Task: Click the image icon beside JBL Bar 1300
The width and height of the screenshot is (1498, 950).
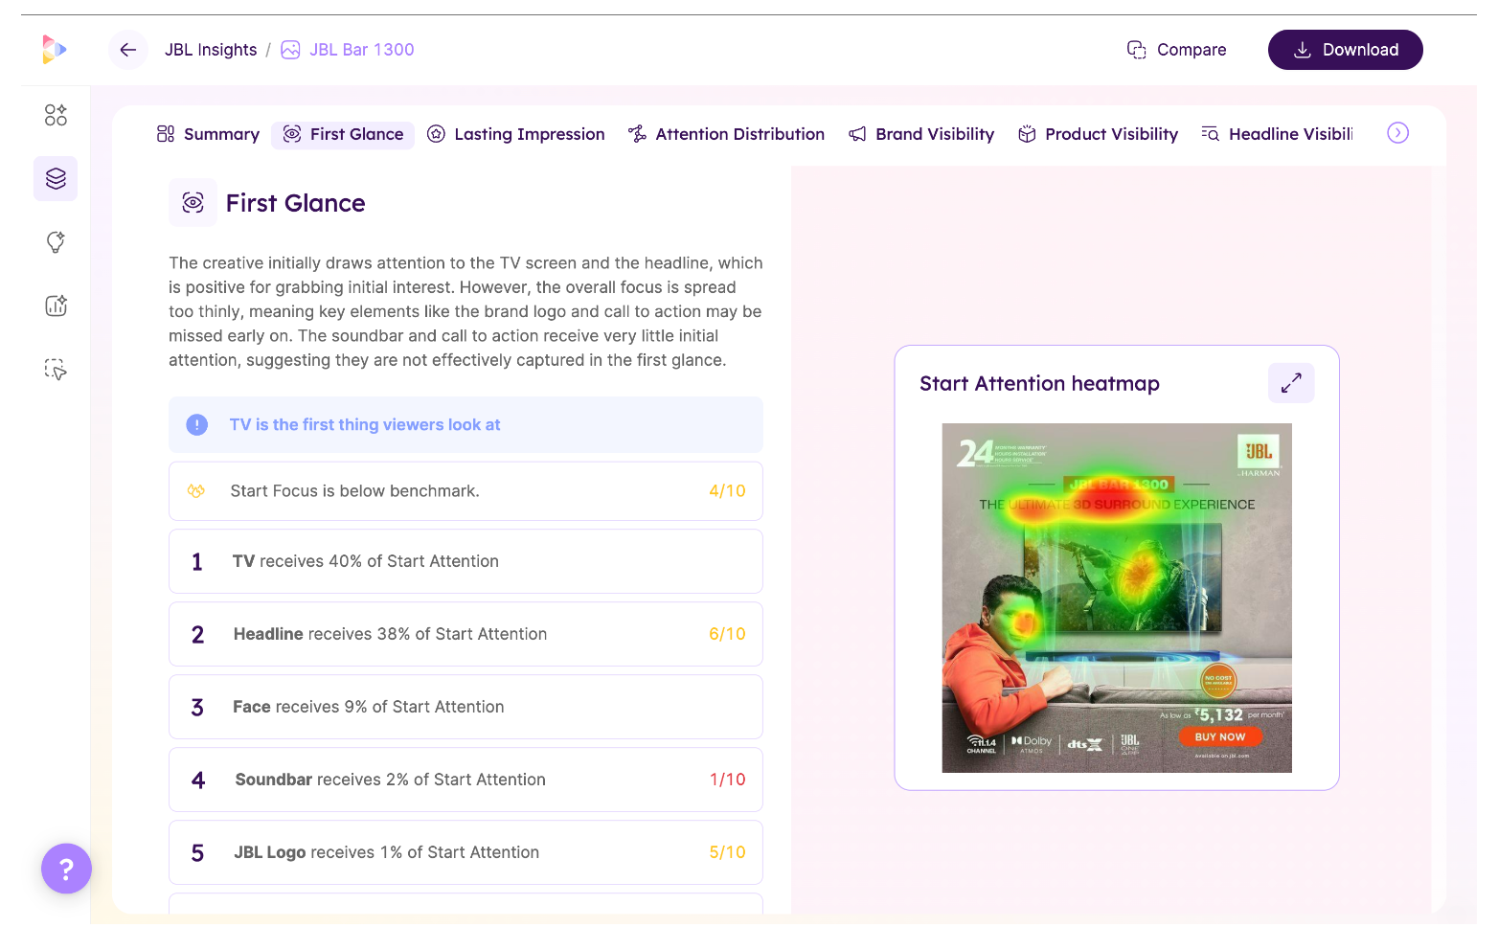Action: click(x=290, y=50)
